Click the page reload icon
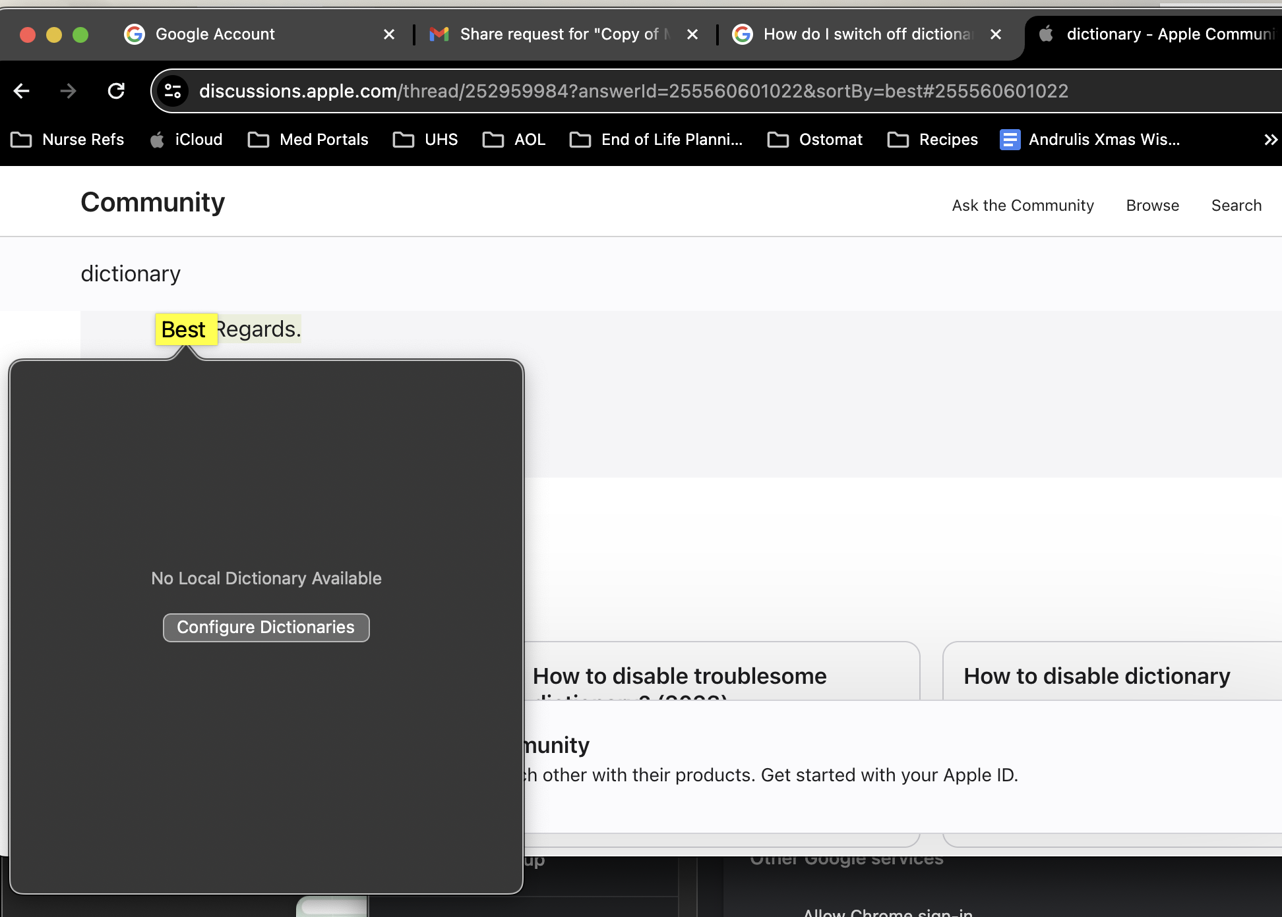 pyautogui.click(x=116, y=91)
